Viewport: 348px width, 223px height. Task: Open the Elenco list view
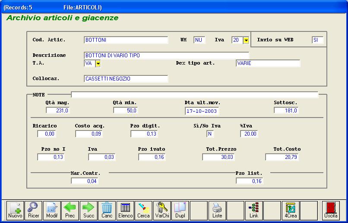click(125, 211)
